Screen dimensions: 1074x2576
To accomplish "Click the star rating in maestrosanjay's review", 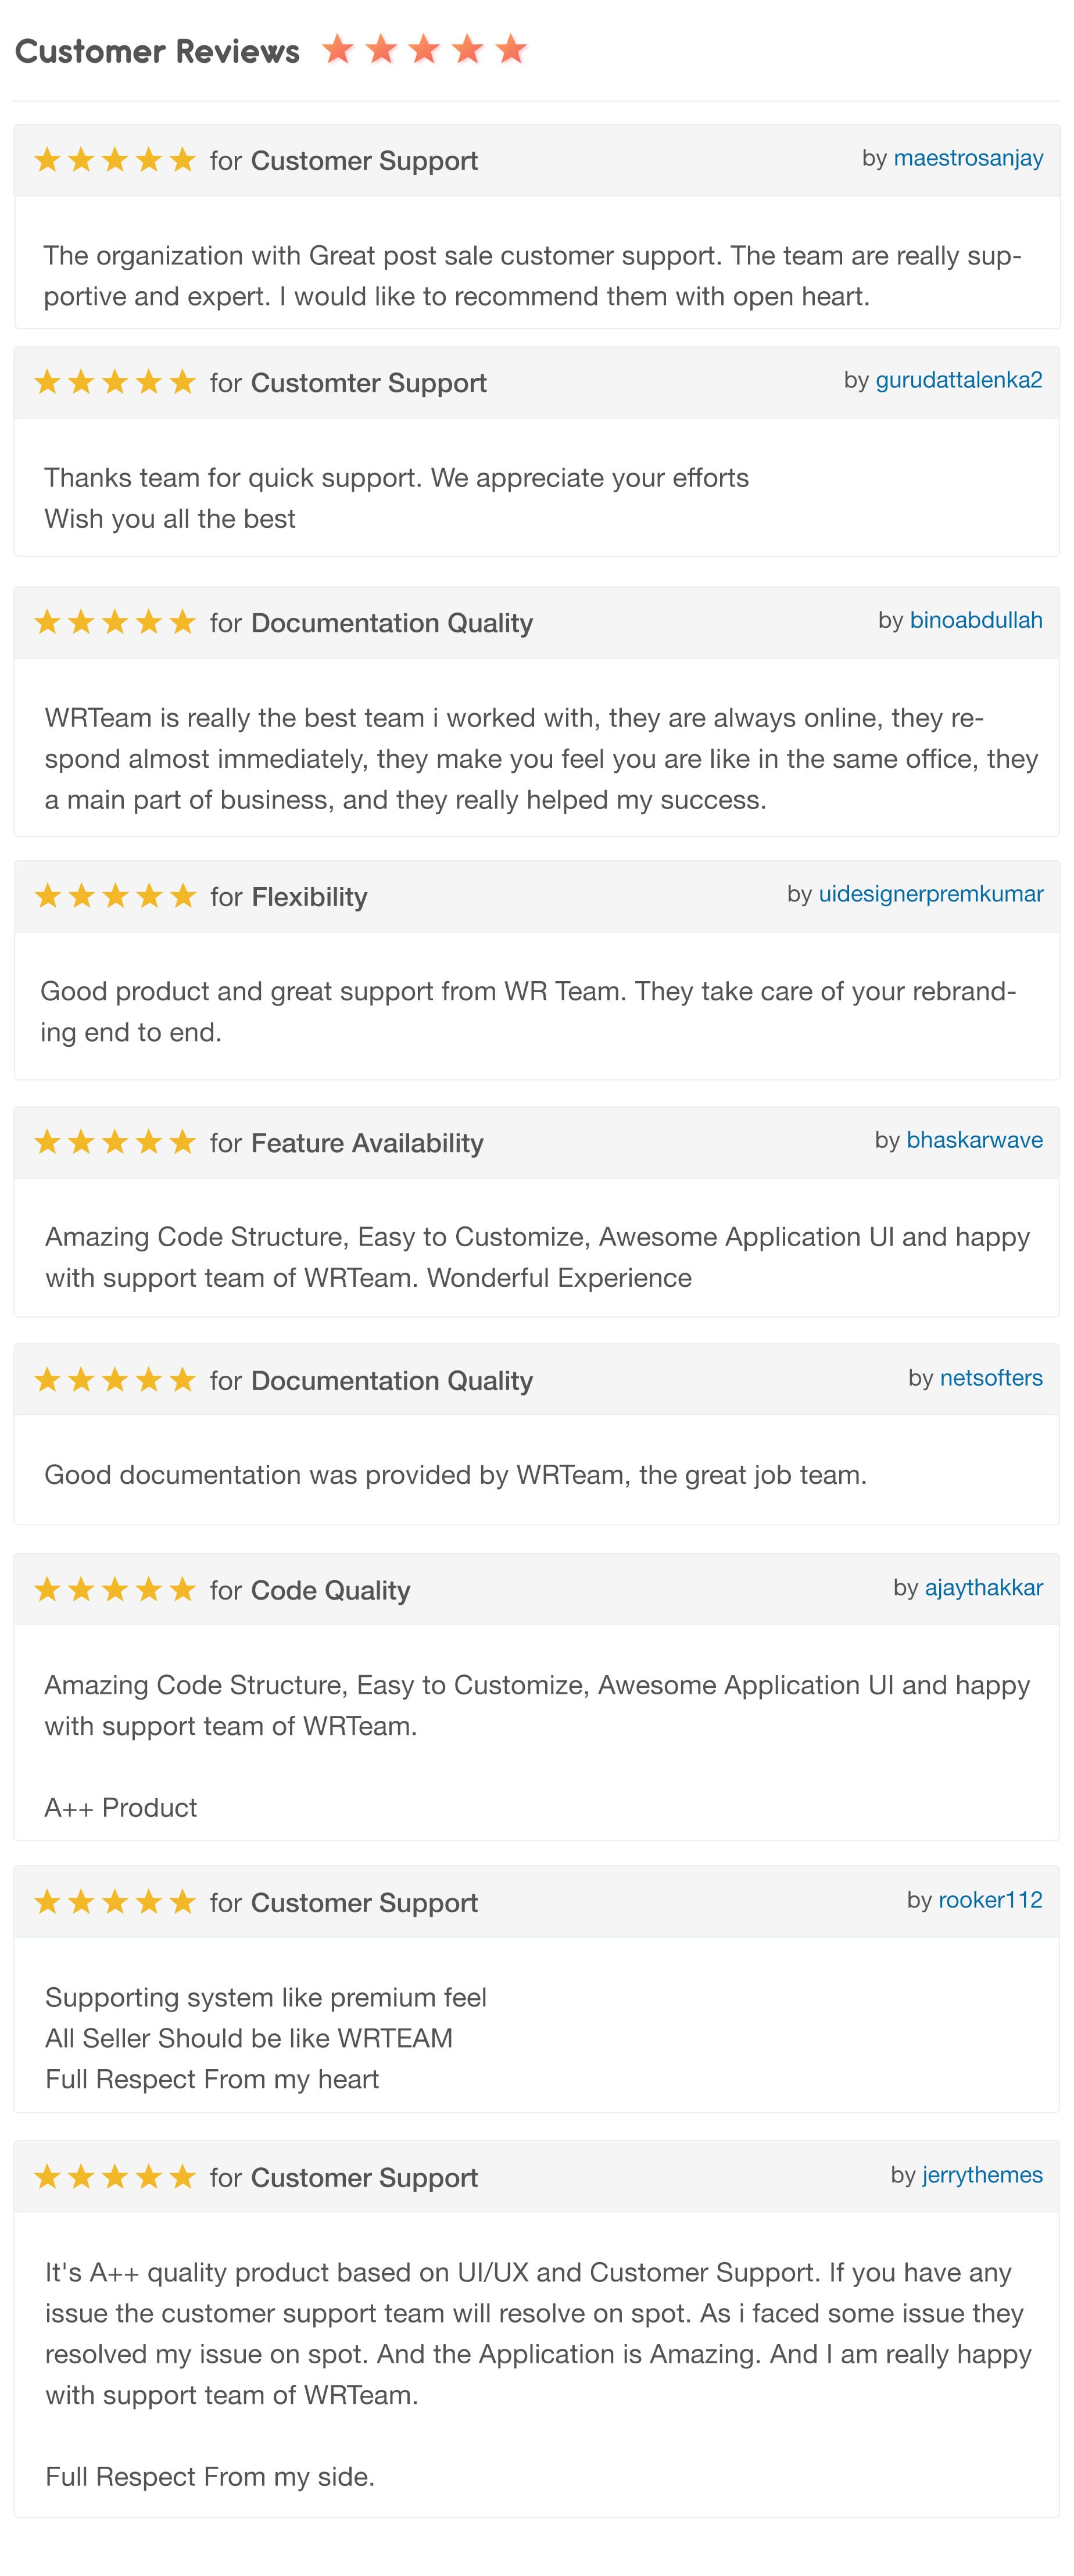I will [x=115, y=160].
